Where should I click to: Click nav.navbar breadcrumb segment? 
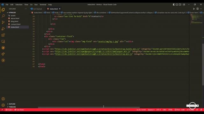click(77, 13)
